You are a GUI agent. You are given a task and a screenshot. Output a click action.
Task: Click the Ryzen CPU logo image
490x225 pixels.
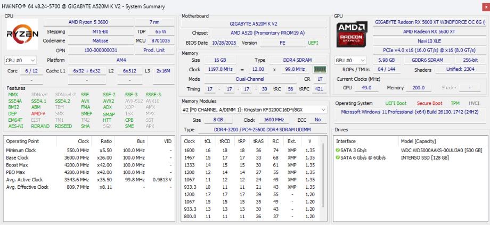click(22, 34)
